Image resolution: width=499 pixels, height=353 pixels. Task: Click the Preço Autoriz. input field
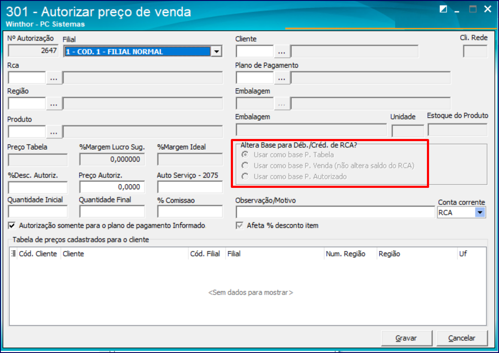click(112, 187)
